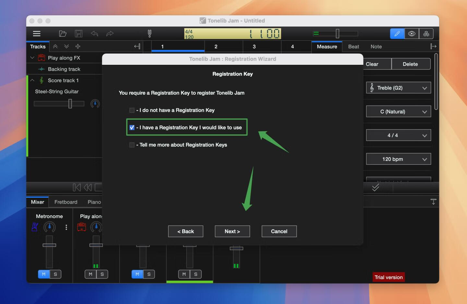Screen dimensions: 467x304
Task: Collapse the tracks panel arrow icon
Action: 137,46
